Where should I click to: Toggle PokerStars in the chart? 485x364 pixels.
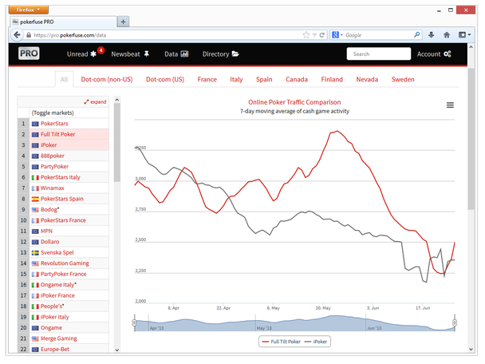63,124
